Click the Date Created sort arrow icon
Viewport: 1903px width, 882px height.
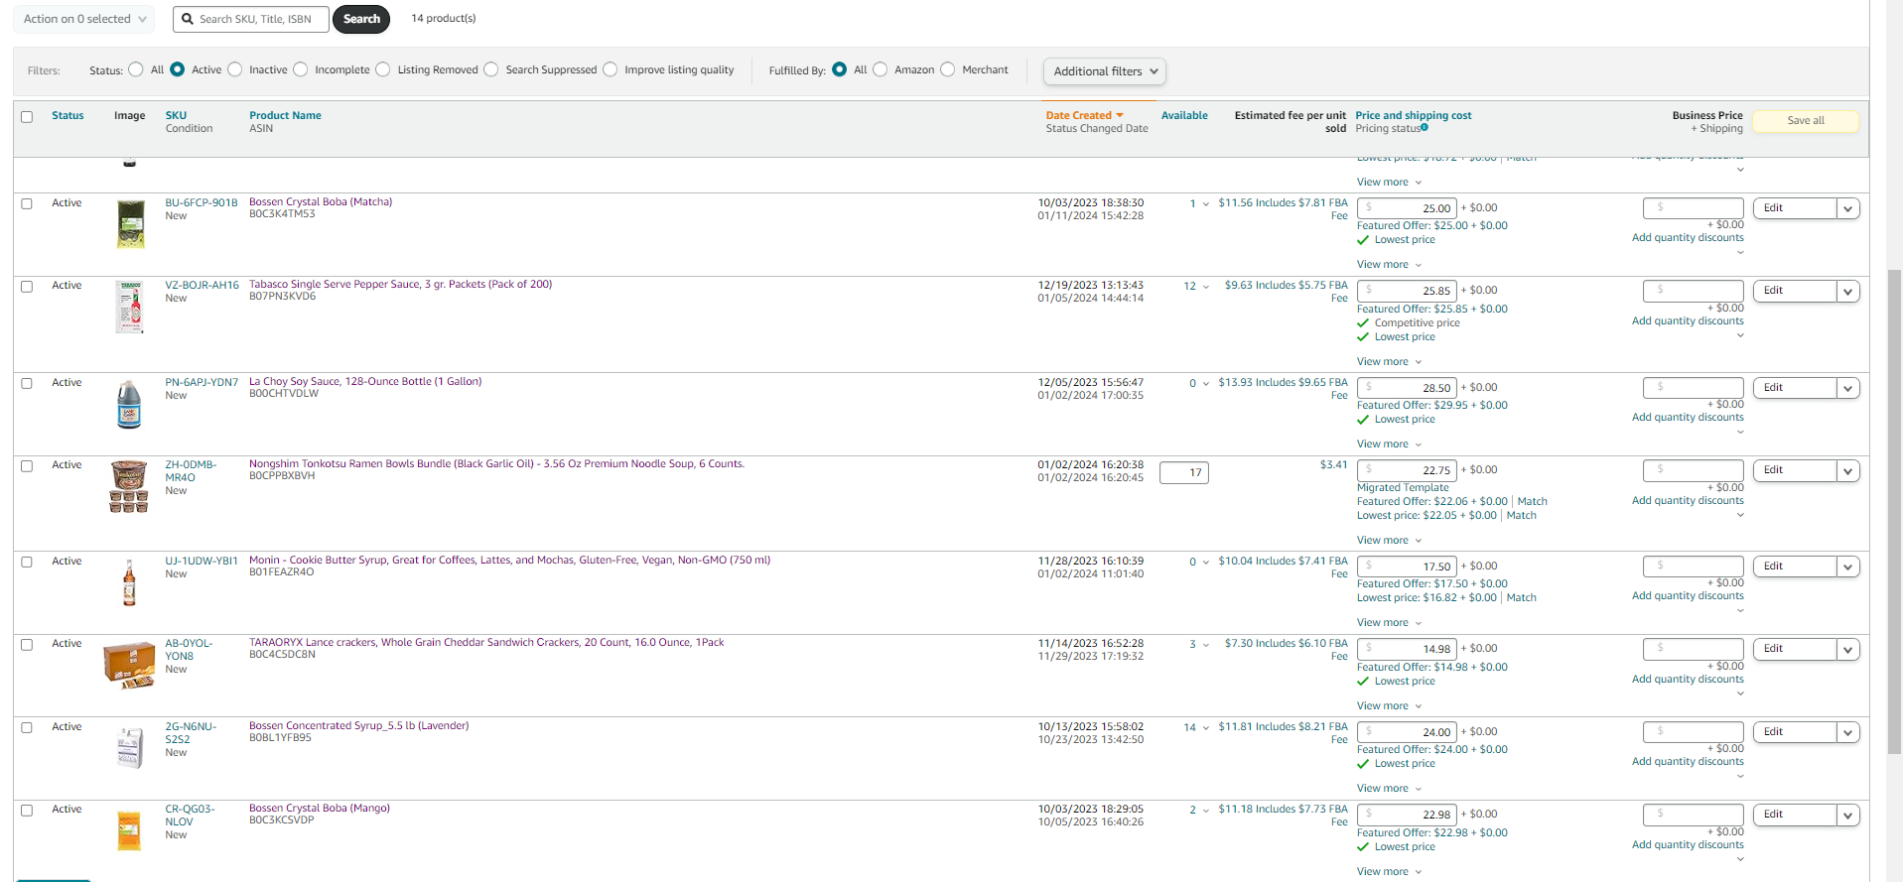tap(1120, 116)
